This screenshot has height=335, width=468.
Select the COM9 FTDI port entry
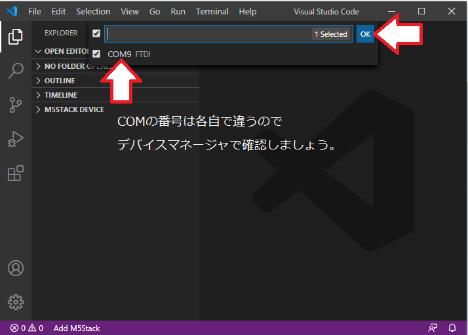[233, 54]
